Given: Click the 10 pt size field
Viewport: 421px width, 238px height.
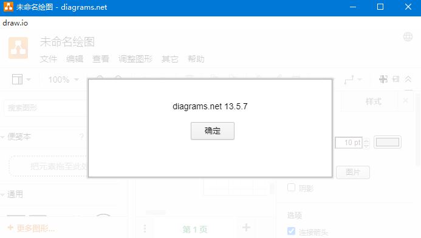Looking at the screenshot, I should coord(349,143).
